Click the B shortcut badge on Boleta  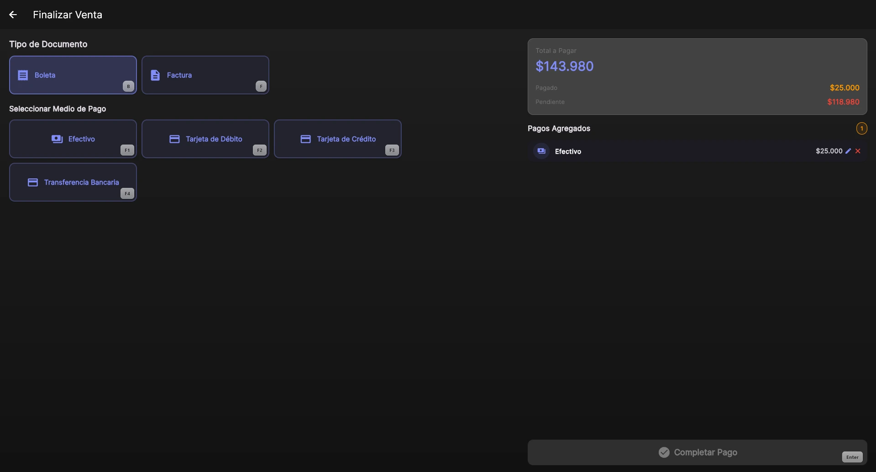[128, 86]
